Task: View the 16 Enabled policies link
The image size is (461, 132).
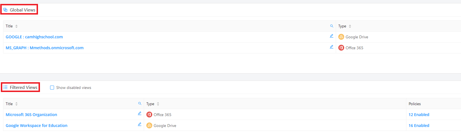Action: pos(419,126)
